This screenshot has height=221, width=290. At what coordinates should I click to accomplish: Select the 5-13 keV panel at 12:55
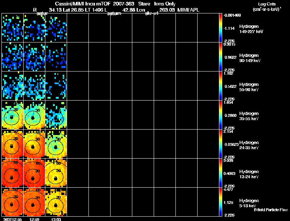tap(13, 202)
